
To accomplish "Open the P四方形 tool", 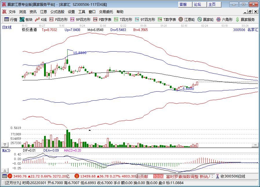I will click(x=59, y=20).
